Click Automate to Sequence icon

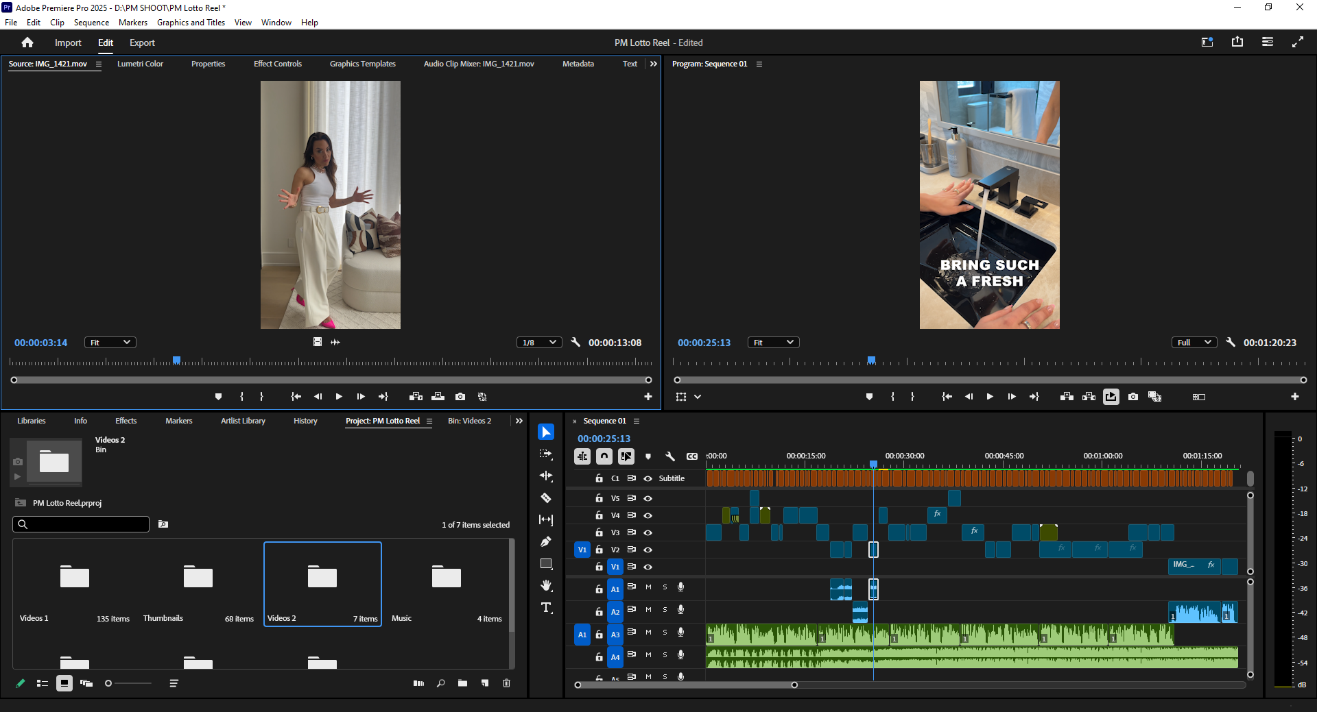[419, 683]
